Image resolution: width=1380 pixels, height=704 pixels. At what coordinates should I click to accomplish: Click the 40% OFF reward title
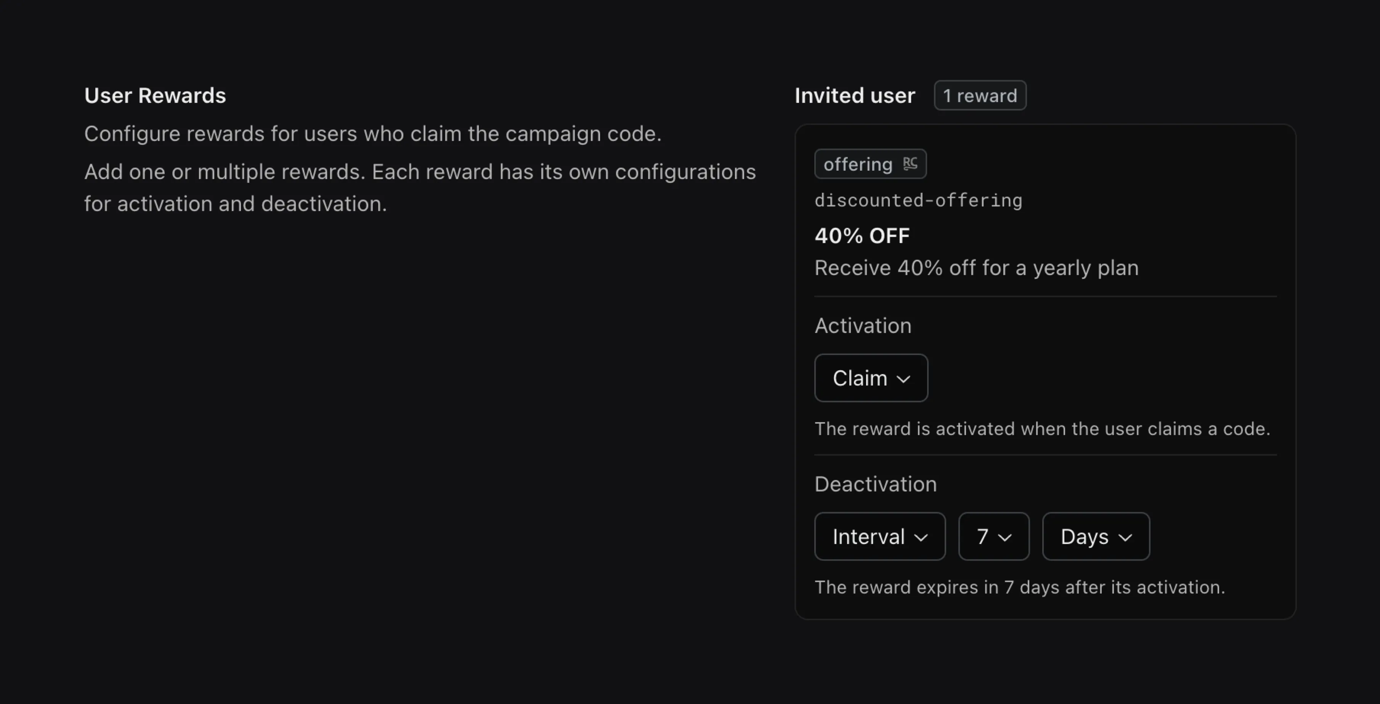tap(862, 235)
